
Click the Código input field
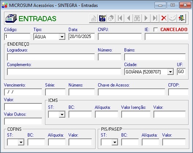[17, 37]
